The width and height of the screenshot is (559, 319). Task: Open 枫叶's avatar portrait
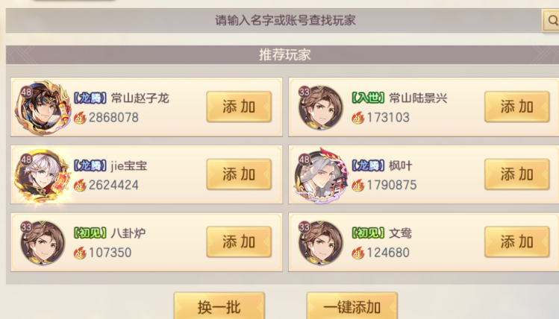click(320, 175)
